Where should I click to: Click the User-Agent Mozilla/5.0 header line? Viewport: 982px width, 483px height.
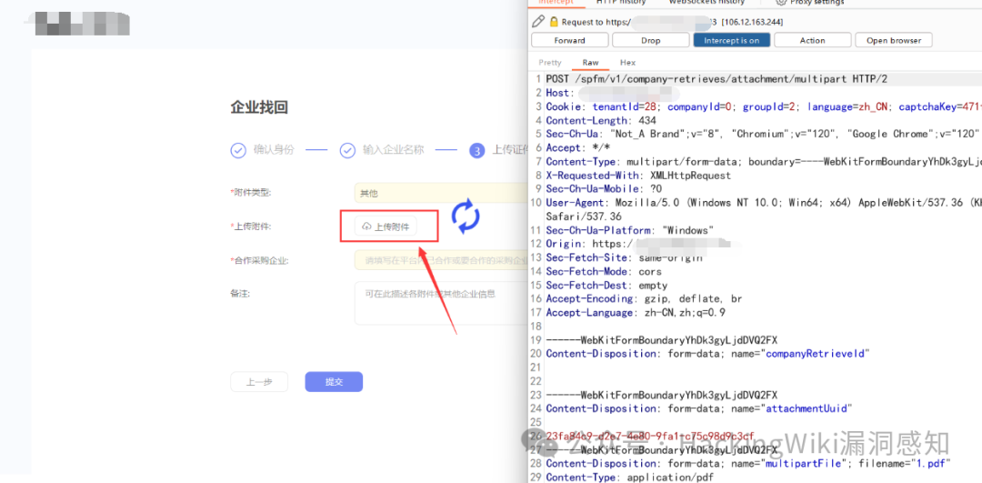click(762, 202)
